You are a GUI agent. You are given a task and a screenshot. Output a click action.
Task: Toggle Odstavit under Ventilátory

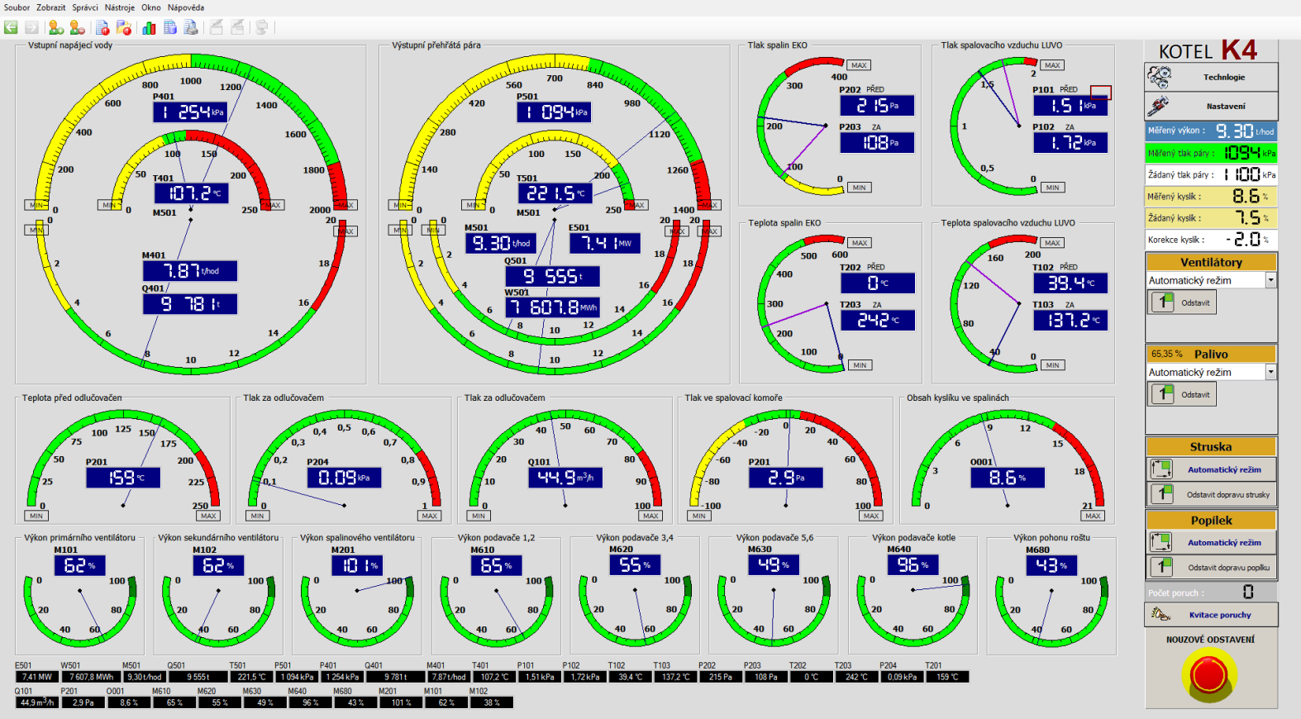point(1181,302)
